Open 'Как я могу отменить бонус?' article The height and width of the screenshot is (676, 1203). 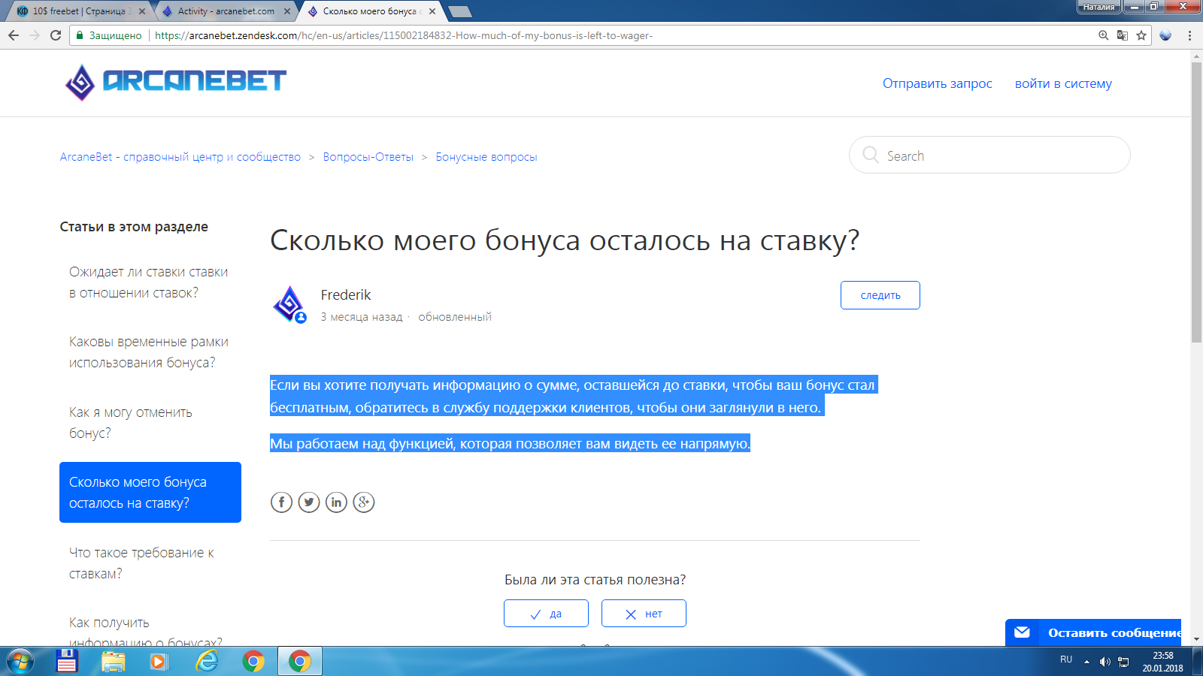(131, 422)
